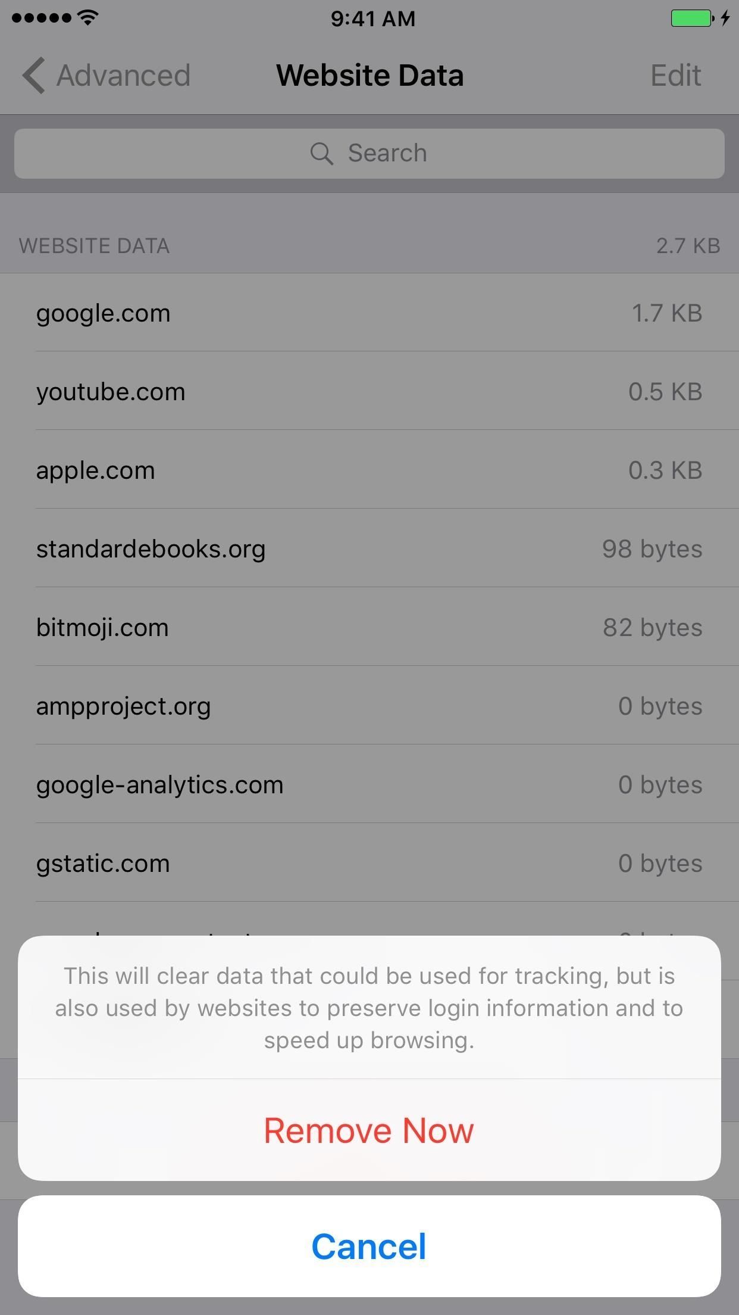
Task: Tap the 9:41 AM clock
Action: [373, 19]
